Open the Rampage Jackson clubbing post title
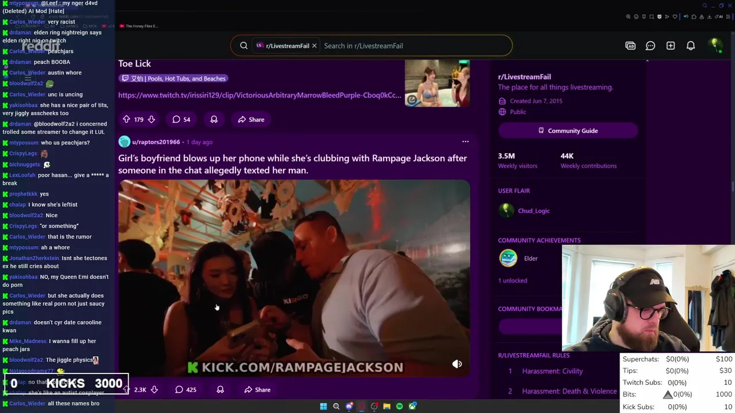Viewport: 735px width, 413px height. [292, 164]
